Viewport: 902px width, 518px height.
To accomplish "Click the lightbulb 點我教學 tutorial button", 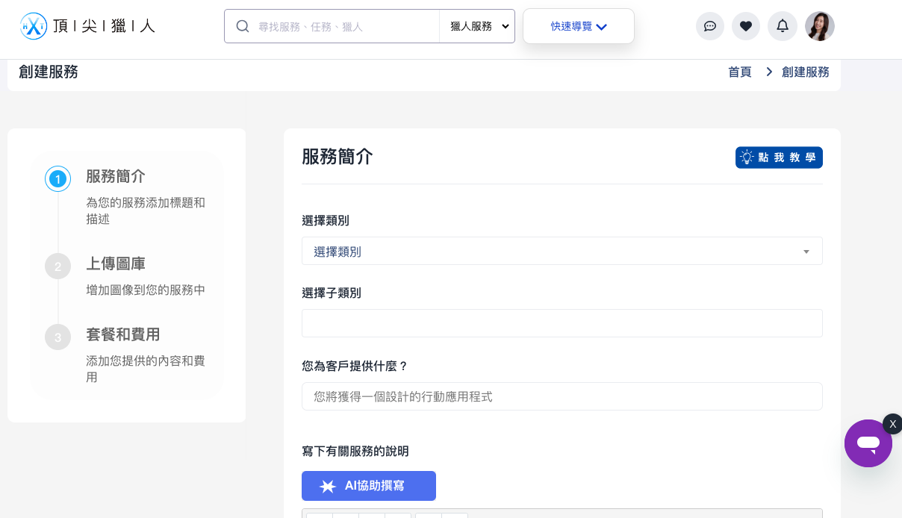I will tap(779, 157).
